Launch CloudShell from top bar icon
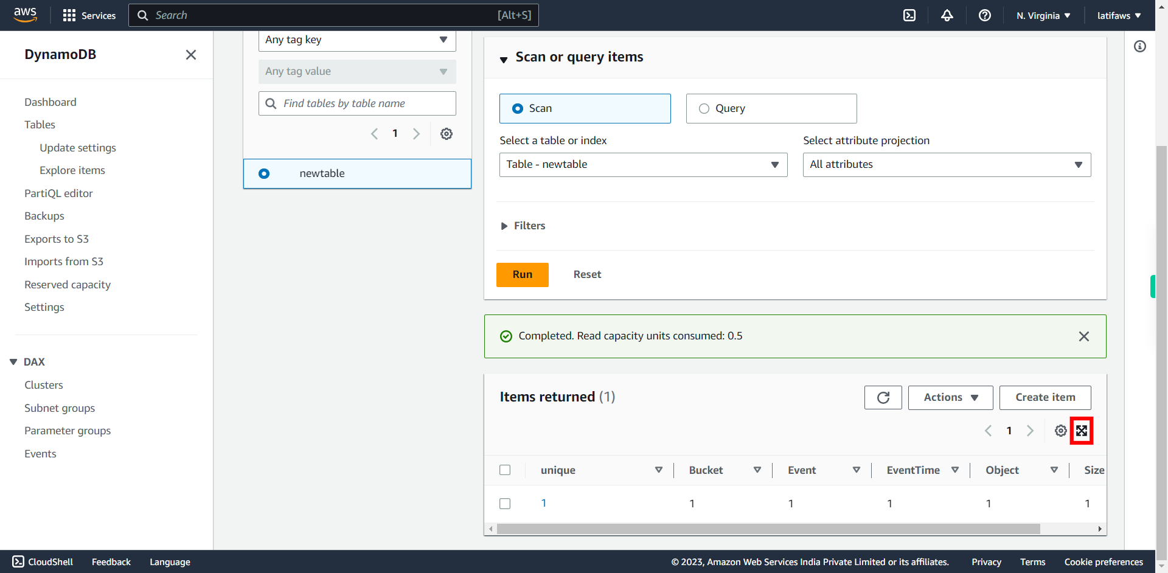This screenshot has height=573, width=1168. pyautogui.click(x=909, y=15)
